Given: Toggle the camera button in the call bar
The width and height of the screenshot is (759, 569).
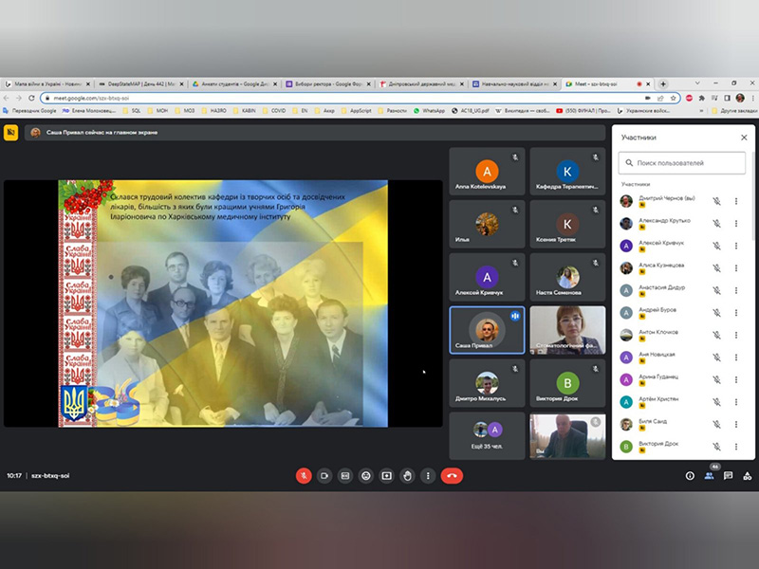Looking at the screenshot, I should 324,475.
